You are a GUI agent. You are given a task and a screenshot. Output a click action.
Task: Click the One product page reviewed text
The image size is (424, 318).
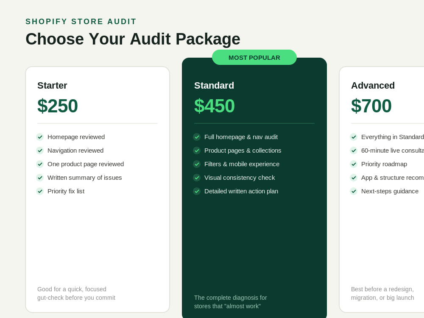tap(86, 164)
